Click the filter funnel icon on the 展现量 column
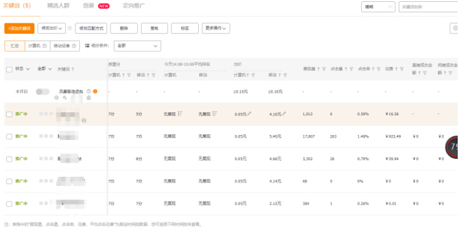 pyautogui.click(x=324, y=69)
